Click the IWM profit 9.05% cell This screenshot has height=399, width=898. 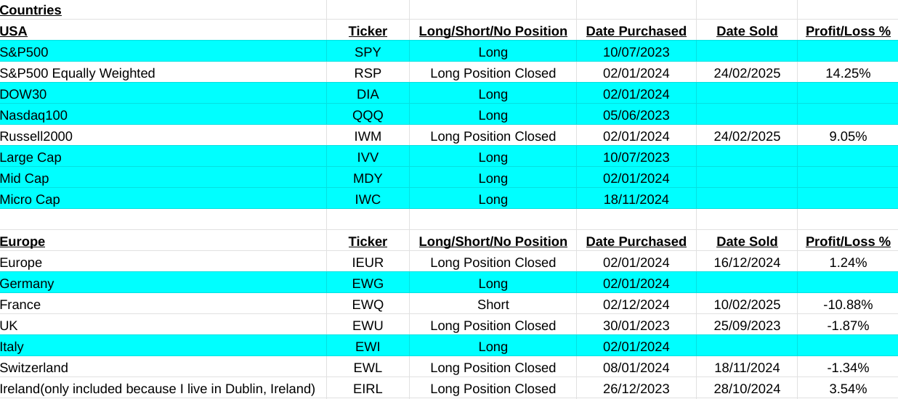(x=848, y=136)
